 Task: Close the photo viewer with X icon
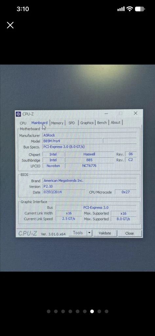coord(10,25)
